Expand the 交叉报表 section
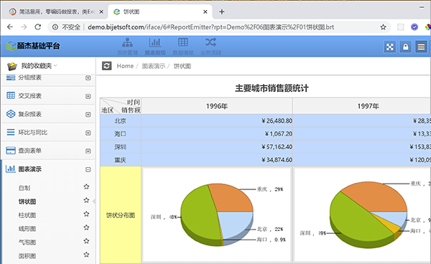The image size is (431, 264). [88, 96]
